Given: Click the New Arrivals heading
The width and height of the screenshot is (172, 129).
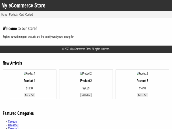Looking at the screenshot, I should click(x=12, y=63).
